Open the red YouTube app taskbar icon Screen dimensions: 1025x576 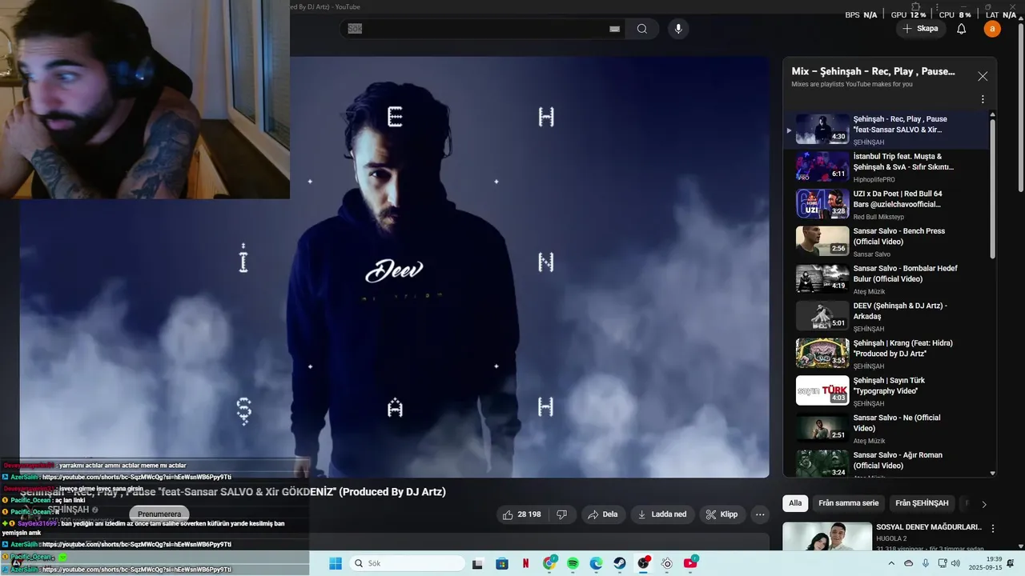click(690, 563)
